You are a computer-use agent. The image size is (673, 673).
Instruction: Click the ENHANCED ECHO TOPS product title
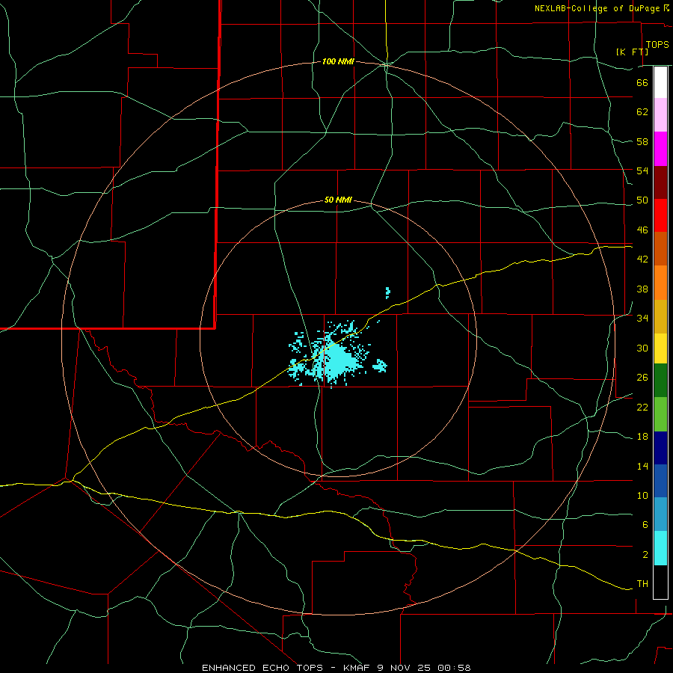click(x=262, y=668)
